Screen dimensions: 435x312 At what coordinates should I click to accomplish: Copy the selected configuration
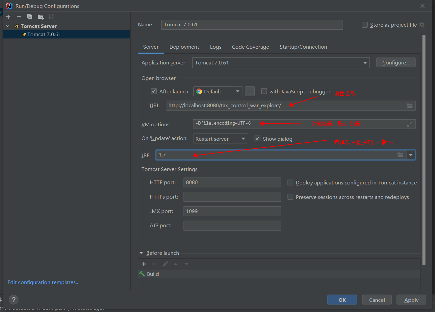tap(30, 17)
